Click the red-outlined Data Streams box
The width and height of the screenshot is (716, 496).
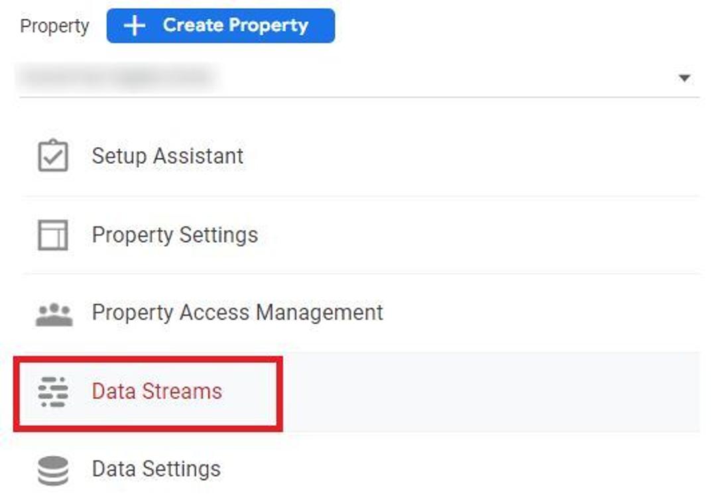148,394
